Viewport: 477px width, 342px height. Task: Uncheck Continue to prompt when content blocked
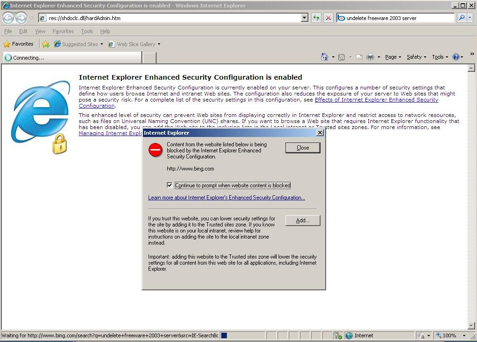[x=170, y=185]
